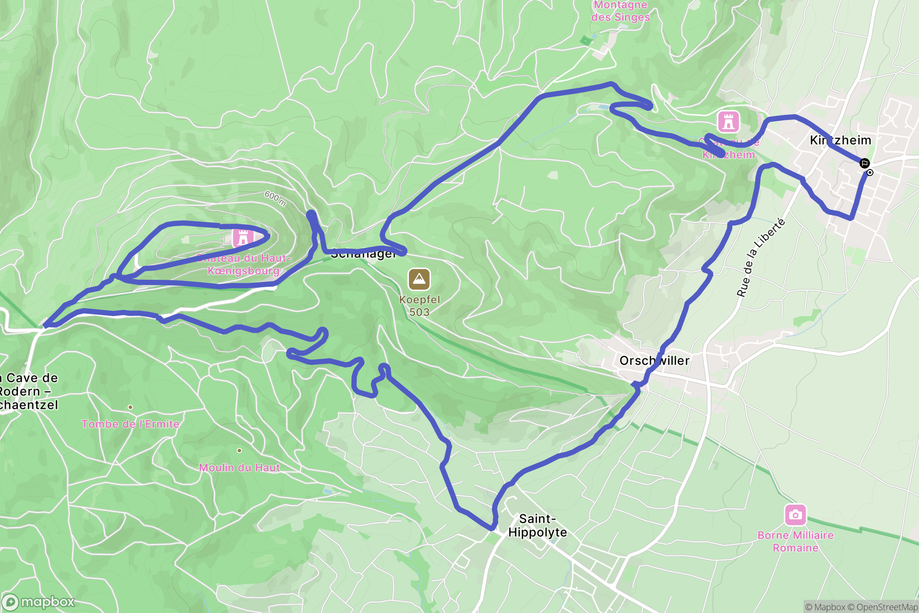Select the Koepfel mountain peak icon
The width and height of the screenshot is (919, 613).
(419, 279)
